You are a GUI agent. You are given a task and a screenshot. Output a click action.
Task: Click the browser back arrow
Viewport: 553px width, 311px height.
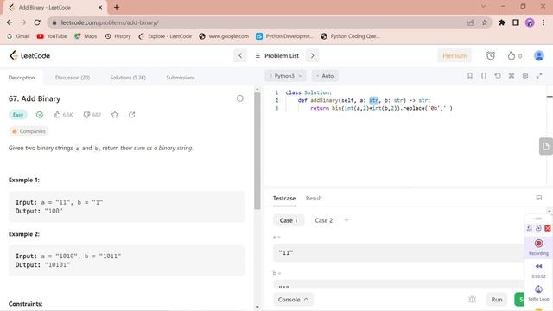tap(10, 22)
